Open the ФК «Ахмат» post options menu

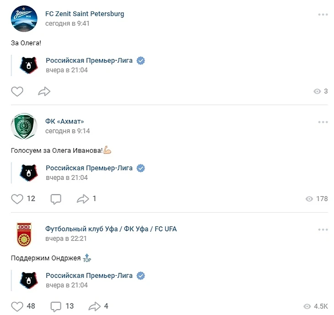(x=323, y=122)
